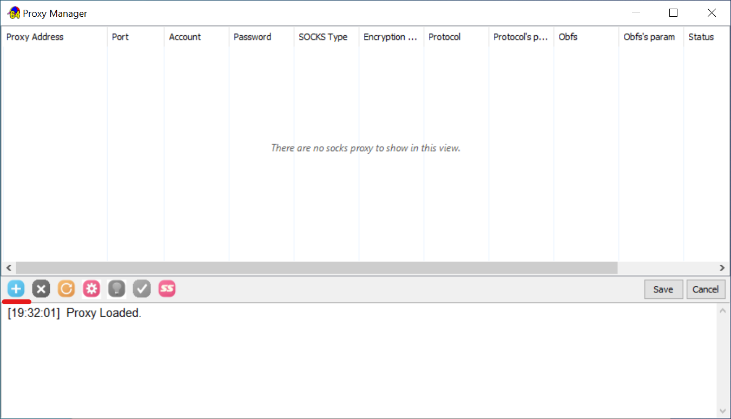Click the SOCKS Type column header
Screen dimensions: 731x419
point(323,37)
